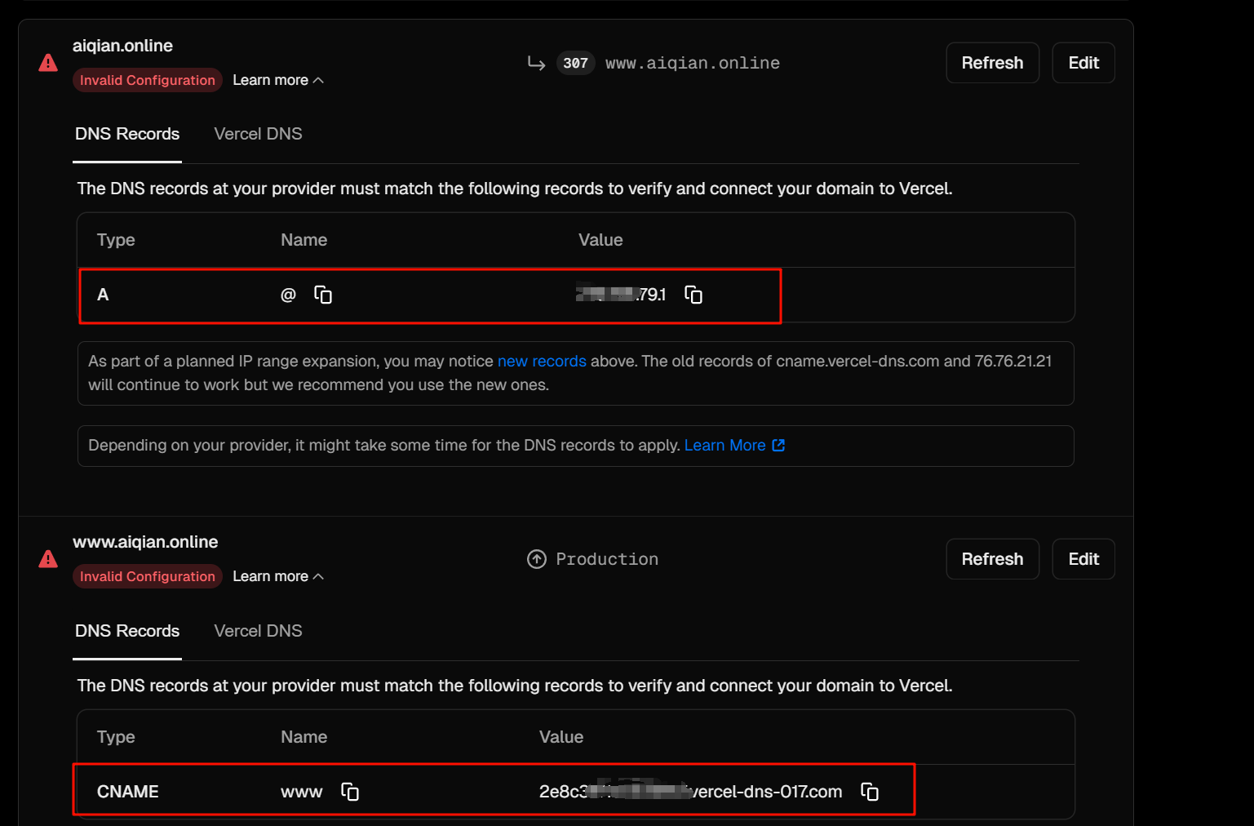
Task: Collapse Learn more under aiqian.online
Action: click(x=277, y=80)
